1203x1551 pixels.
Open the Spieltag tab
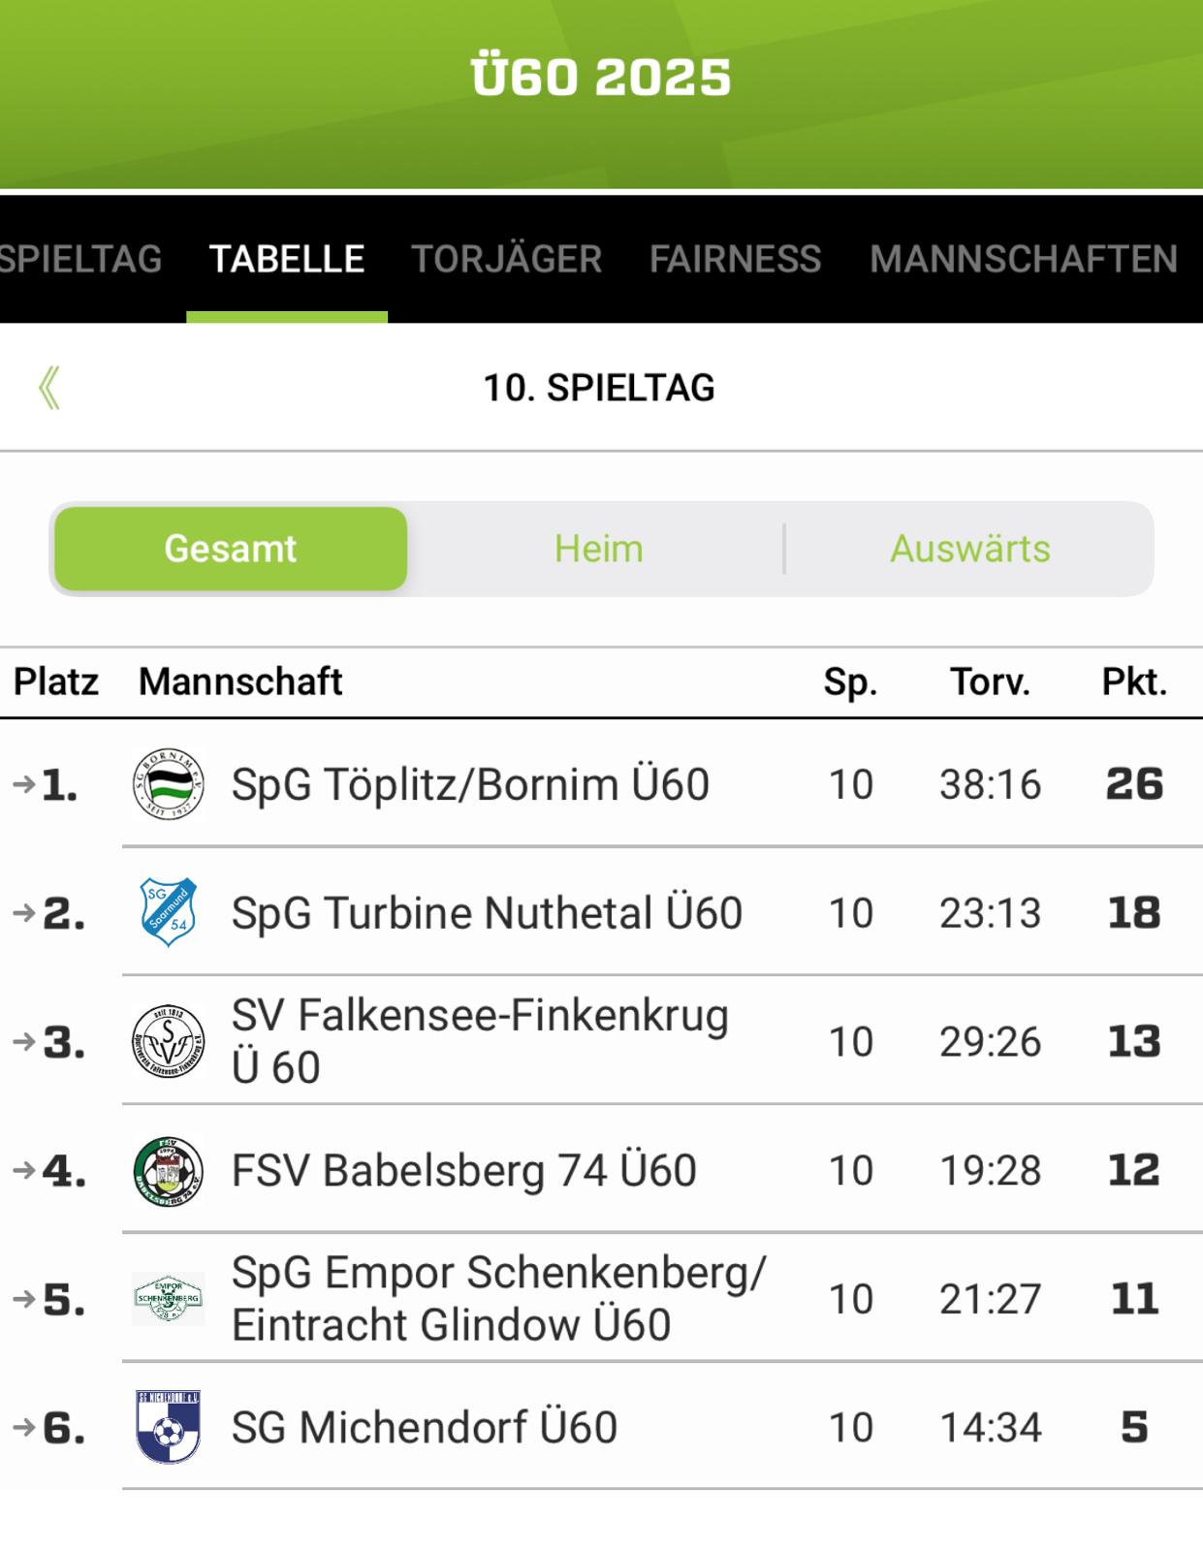(x=80, y=259)
